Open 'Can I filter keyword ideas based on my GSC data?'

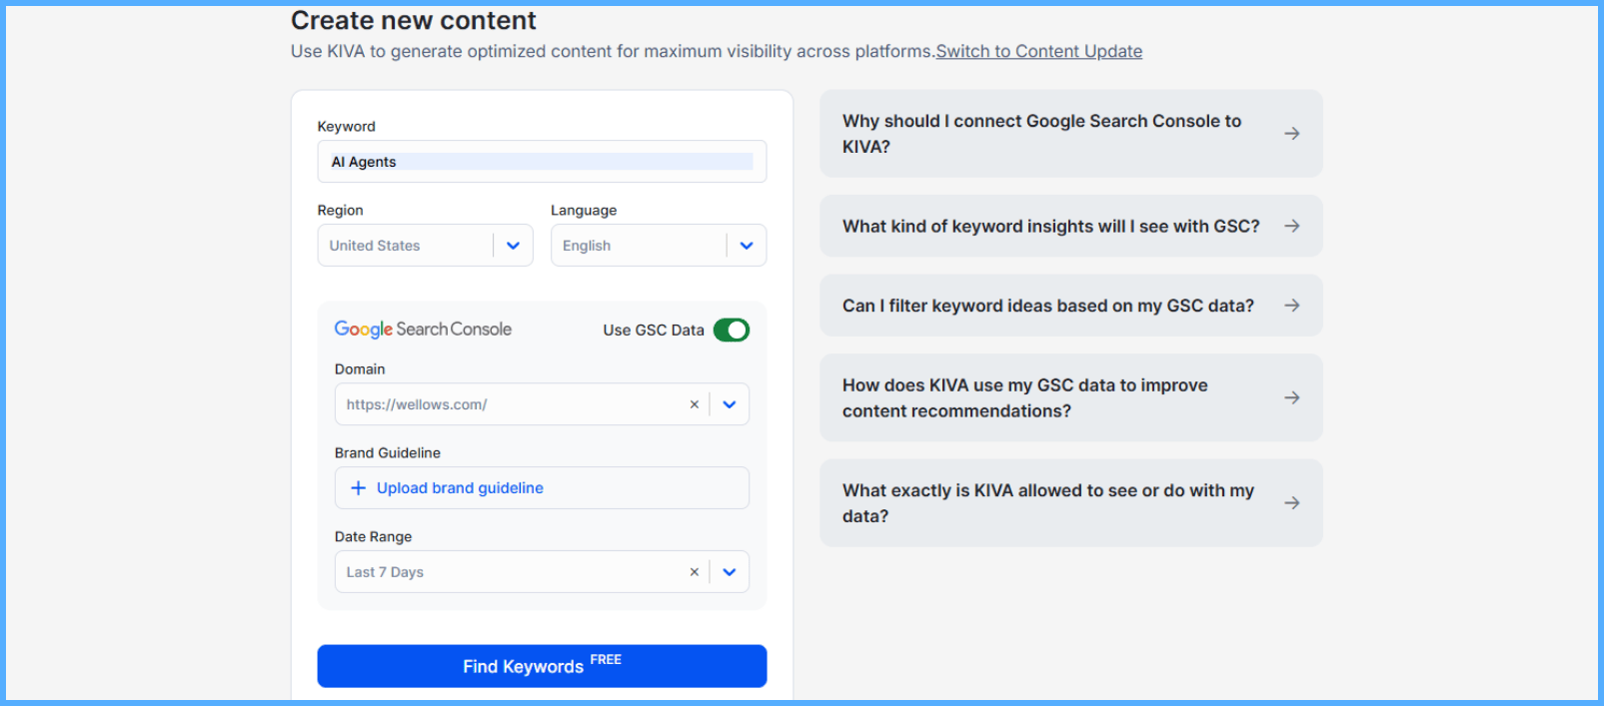tap(1071, 306)
